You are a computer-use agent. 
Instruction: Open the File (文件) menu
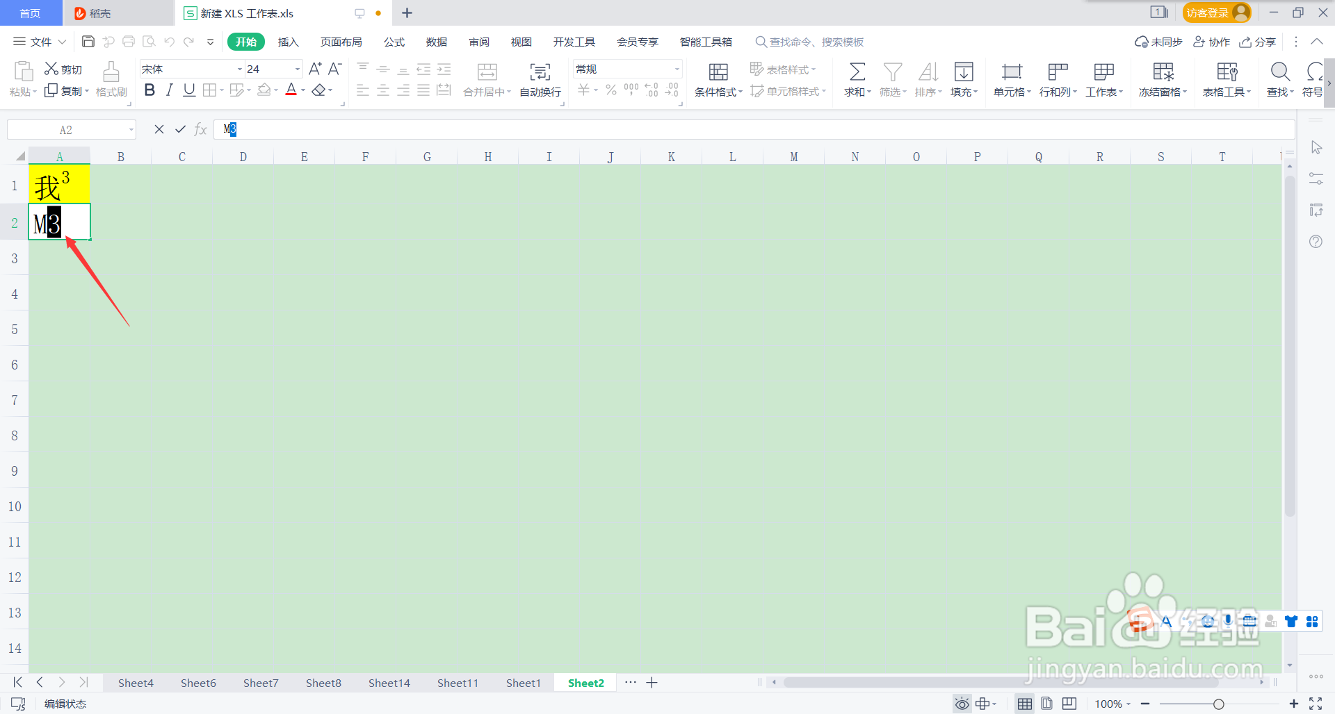coord(40,42)
